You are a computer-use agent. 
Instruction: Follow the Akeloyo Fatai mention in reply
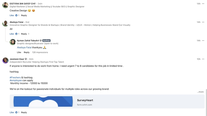tap(24, 47)
